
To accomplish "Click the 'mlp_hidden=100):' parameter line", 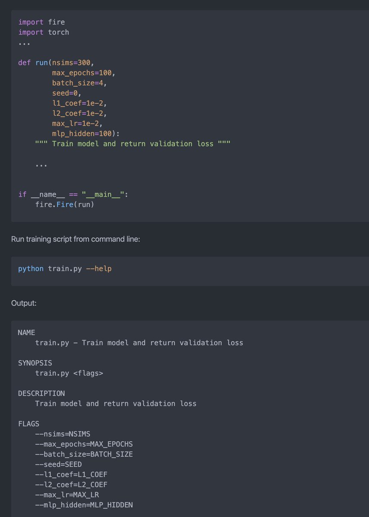I will (x=86, y=134).
